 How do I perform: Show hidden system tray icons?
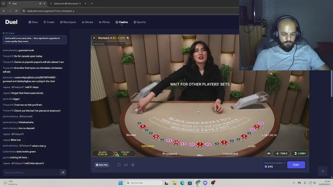tap(294, 183)
